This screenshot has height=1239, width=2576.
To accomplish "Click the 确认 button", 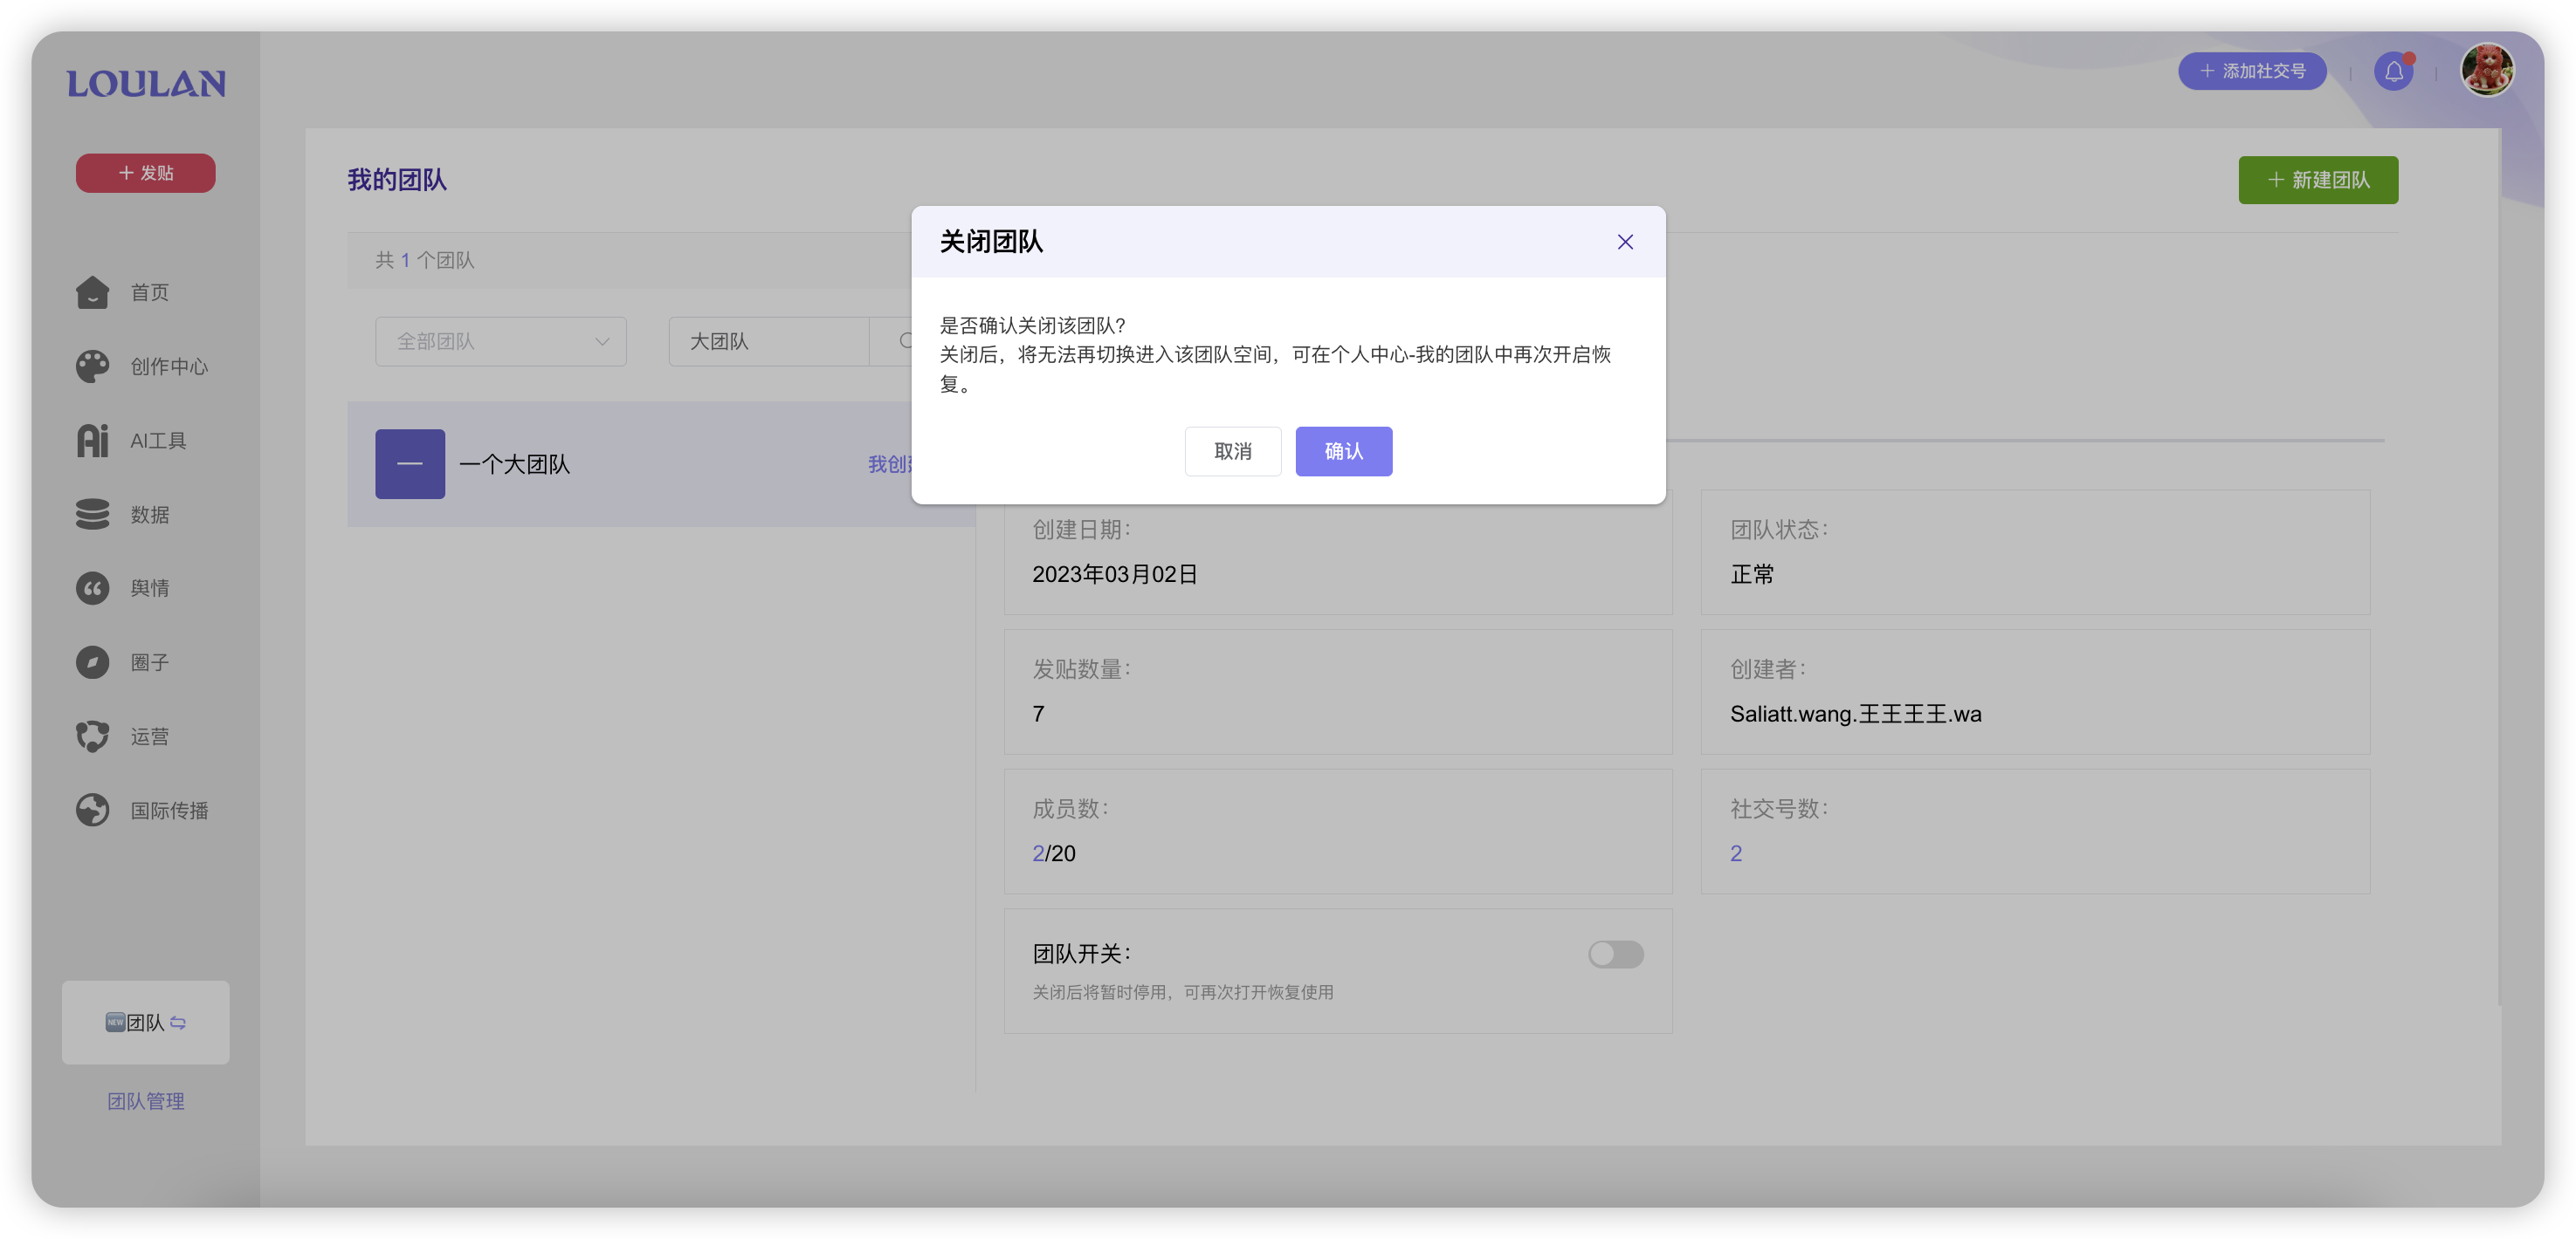I will pyautogui.click(x=1343, y=452).
